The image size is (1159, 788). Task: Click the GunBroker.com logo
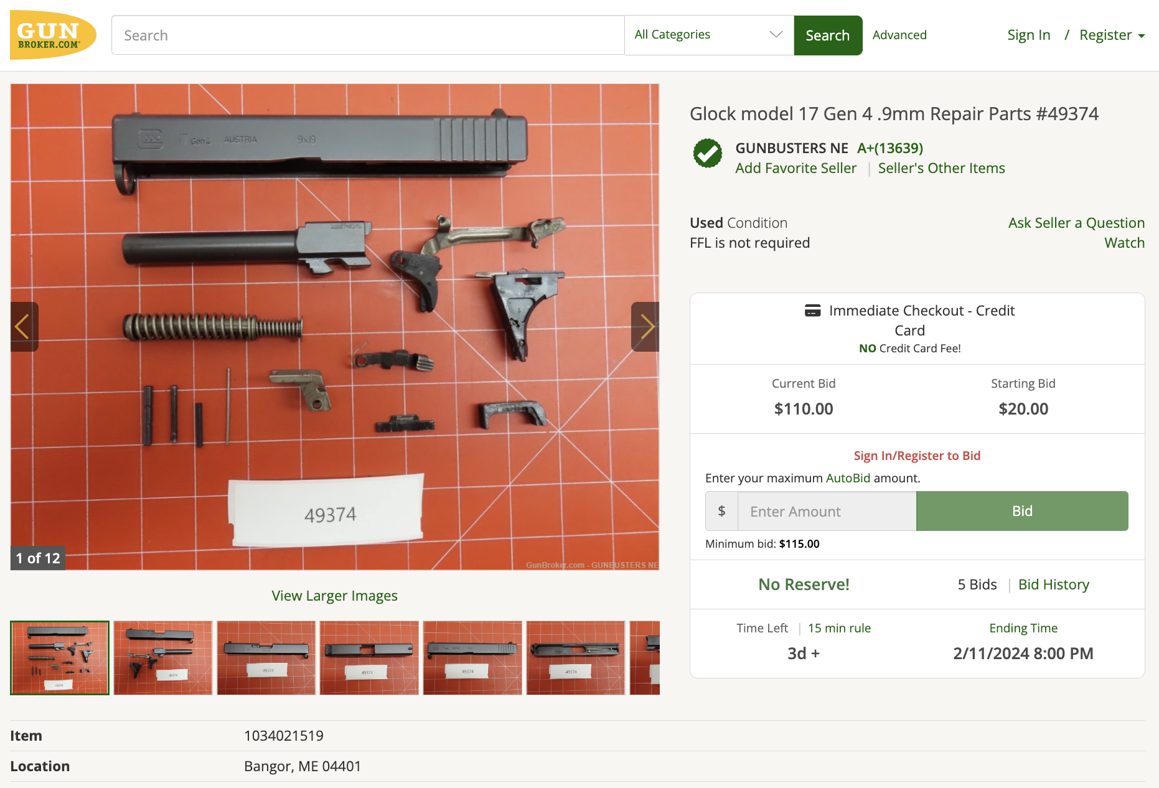(x=53, y=35)
